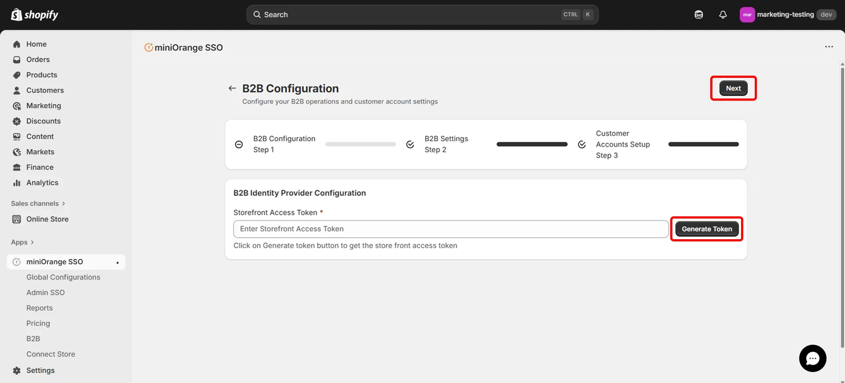Click "B2B Identity Provider Configuration" heading
845x383 pixels.
[x=299, y=193]
